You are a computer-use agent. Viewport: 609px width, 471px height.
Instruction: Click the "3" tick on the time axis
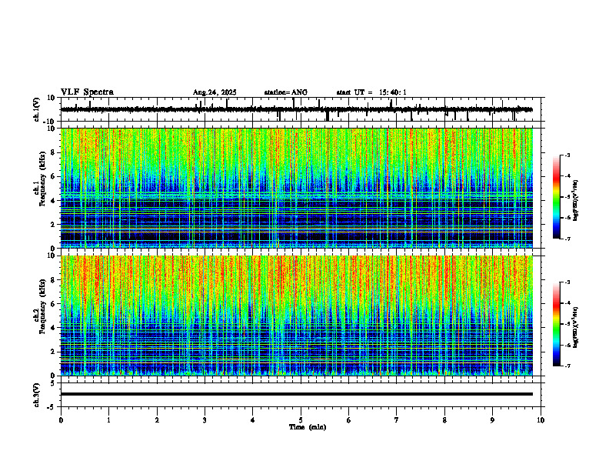pyautogui.click(x=205, y=420)
